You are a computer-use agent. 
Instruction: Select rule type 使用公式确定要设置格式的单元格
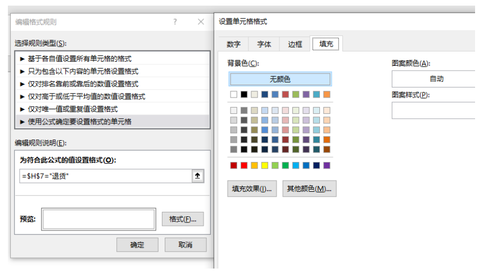pyautogui.click(x=112, y=122)
